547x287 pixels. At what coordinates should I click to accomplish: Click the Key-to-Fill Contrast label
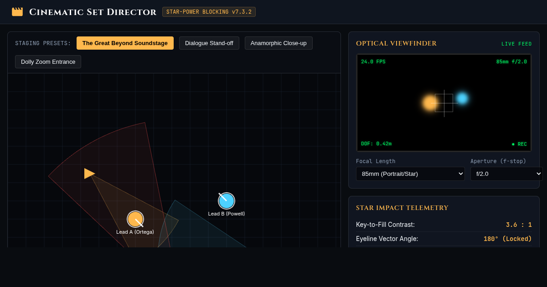pos(385,225)
